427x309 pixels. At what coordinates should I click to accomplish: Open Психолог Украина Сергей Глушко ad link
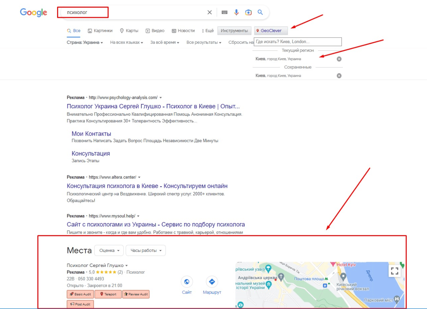pyautogui.click(x=153, y=106)
